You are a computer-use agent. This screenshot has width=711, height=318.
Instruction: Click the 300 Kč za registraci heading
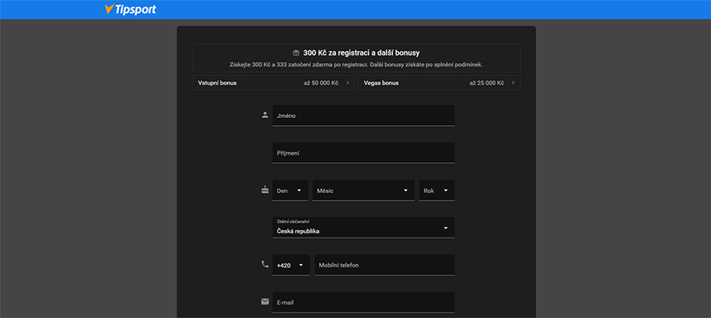(361, 53)
